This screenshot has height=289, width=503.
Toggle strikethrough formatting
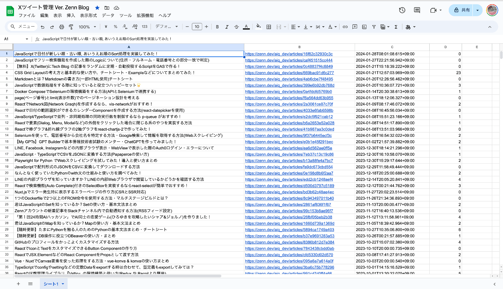pyautogui.click(x=236, y=27)
